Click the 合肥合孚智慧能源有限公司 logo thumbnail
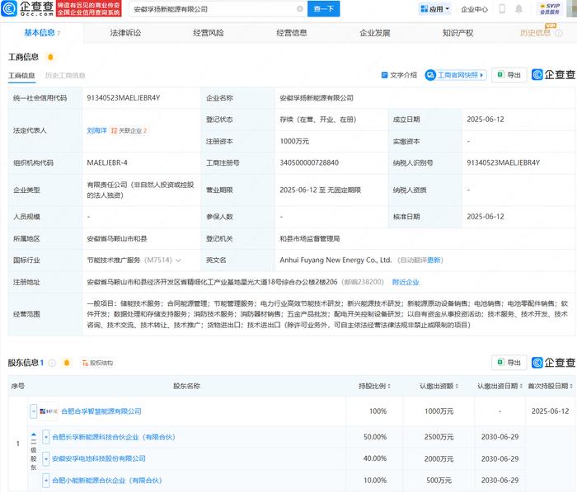 click(x=49, y=411)
